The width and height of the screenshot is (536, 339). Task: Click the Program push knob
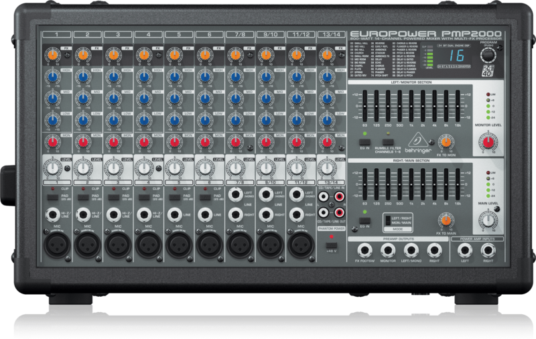(488, 55)
